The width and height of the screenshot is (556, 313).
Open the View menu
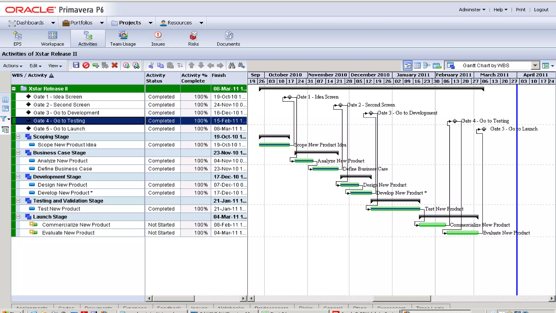(55, 65)
